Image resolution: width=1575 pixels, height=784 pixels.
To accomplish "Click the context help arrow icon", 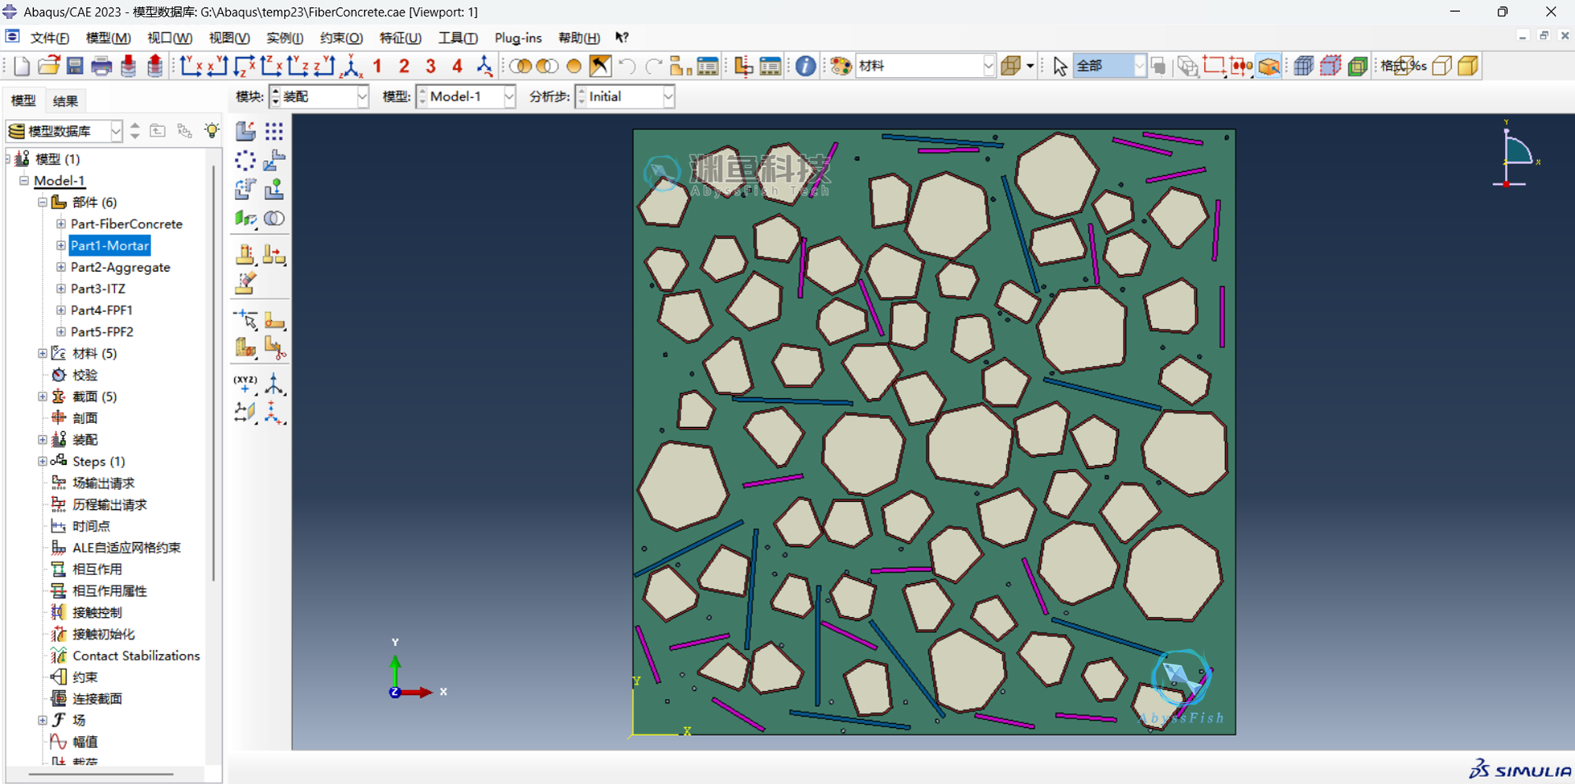I will click(x=622, y=38).
